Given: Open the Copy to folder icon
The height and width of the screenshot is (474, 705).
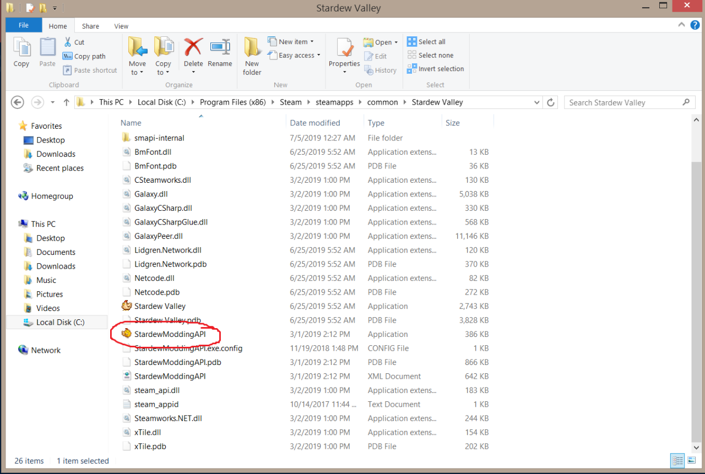Looking at the screenshot, I should (x=163, y=47).
